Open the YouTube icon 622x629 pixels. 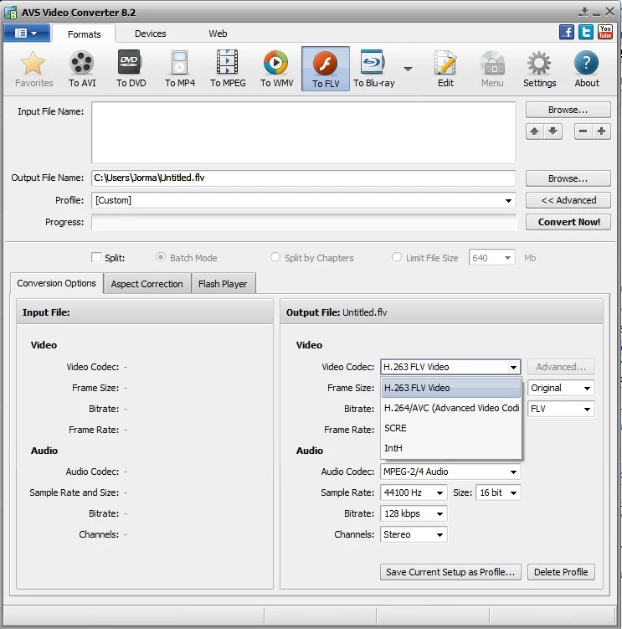605,32
